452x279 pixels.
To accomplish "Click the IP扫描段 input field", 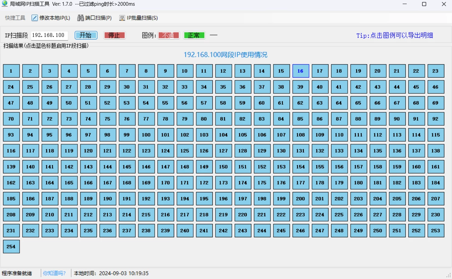I will click(x=49, y=35).
